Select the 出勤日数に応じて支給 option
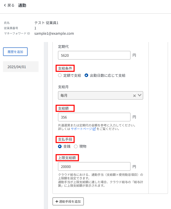This screenshot has height=209, width=171. coord(86,75)
